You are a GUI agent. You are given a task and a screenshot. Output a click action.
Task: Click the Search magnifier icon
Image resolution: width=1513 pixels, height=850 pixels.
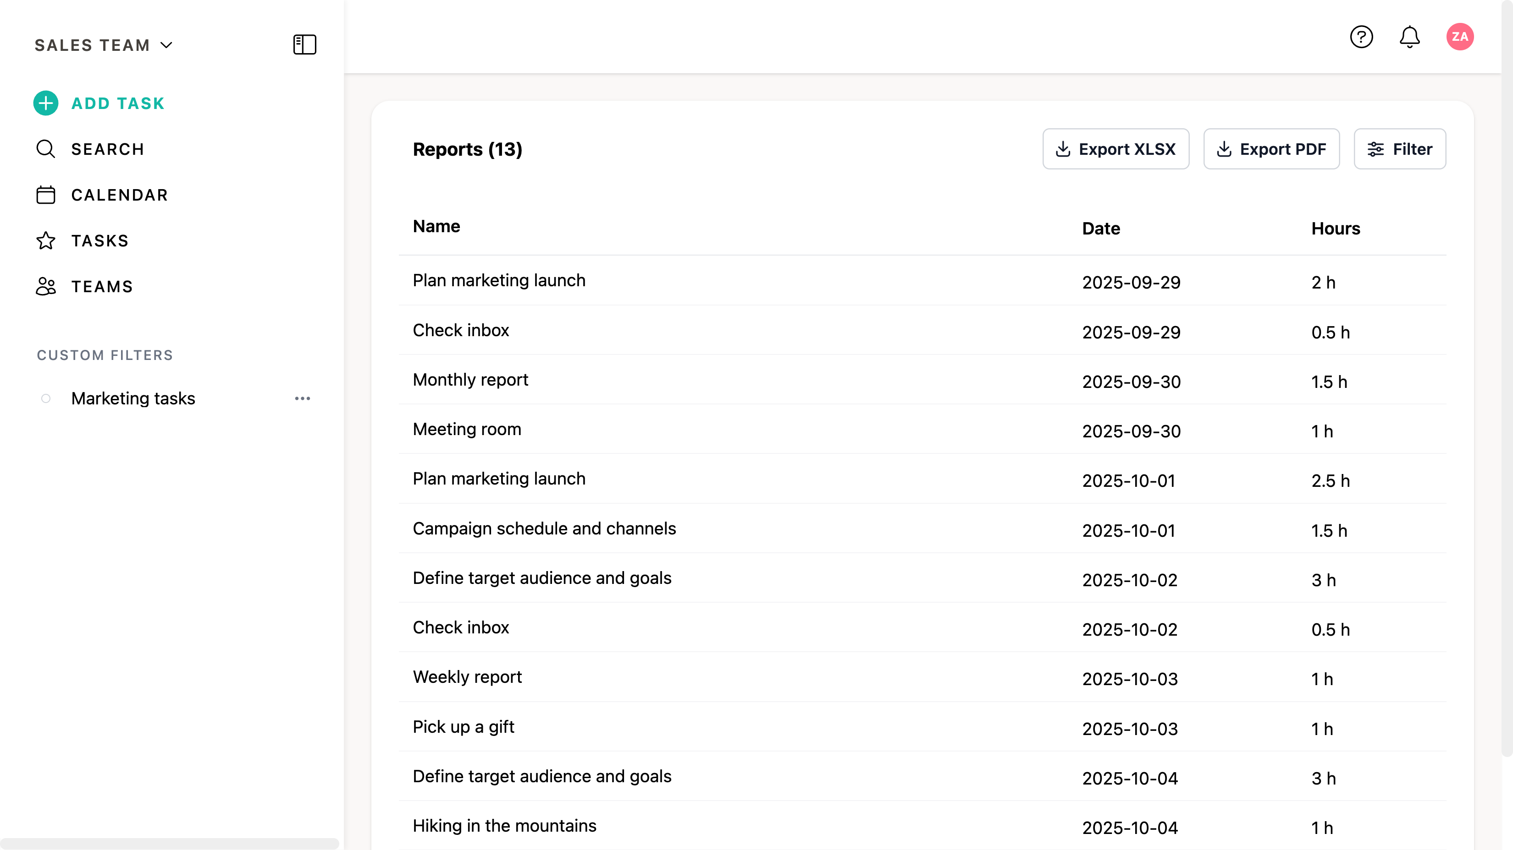click(x=46, y=149)
